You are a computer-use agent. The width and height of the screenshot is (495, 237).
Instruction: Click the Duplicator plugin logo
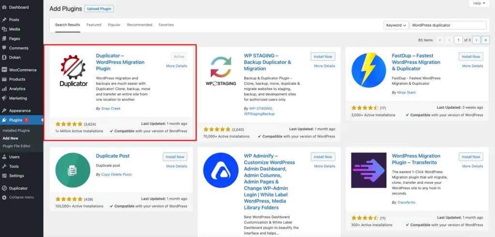point(73,70)
